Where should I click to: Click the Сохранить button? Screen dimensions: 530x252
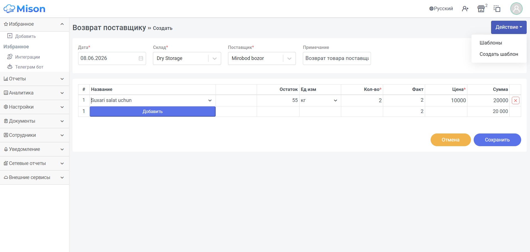[x=497, y=140]
